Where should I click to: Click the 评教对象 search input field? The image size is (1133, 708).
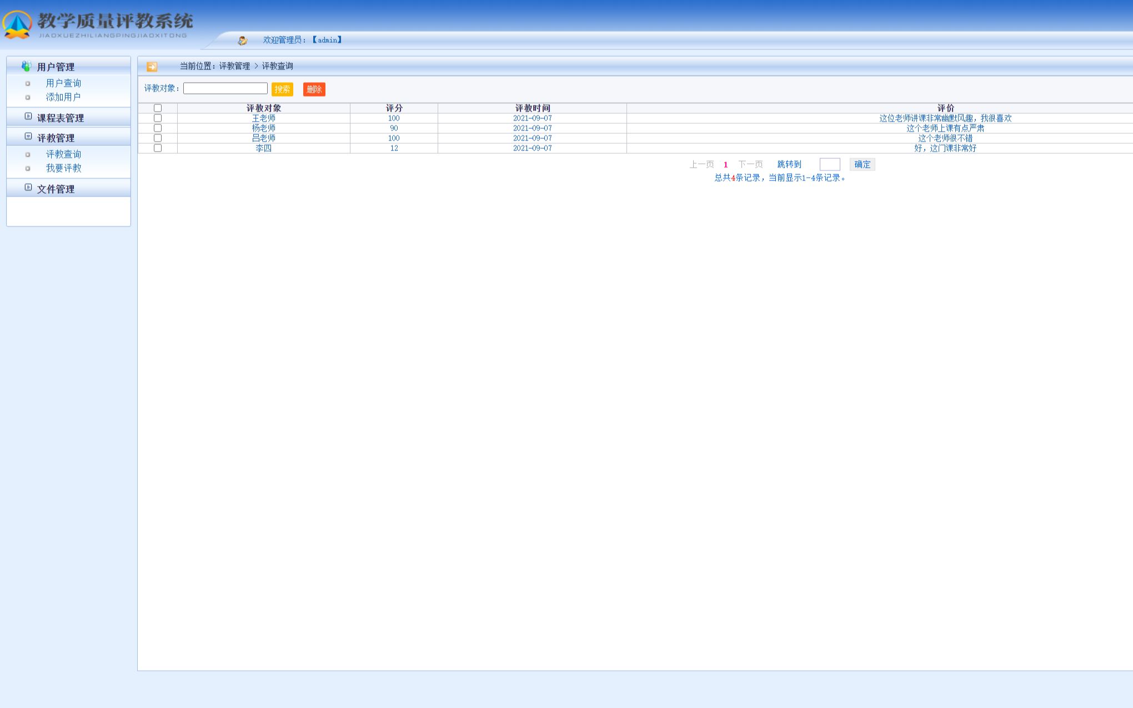pos(225,89)
